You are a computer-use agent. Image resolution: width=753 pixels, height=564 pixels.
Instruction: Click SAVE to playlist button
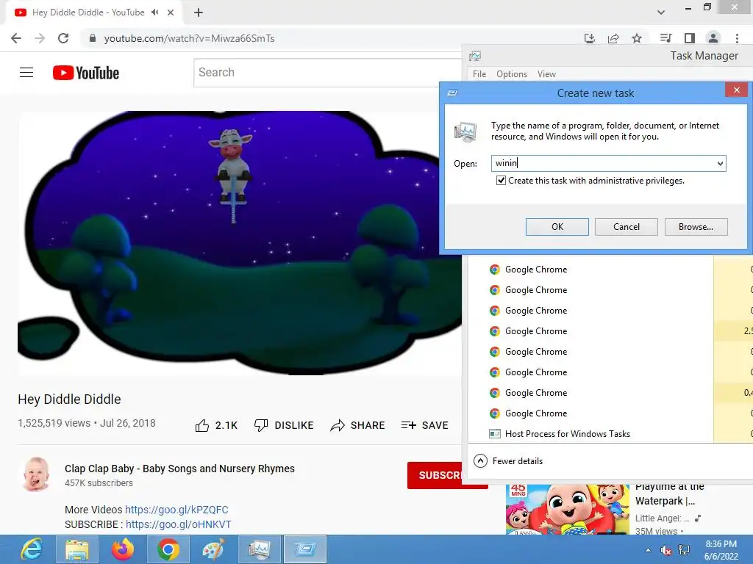[424, 425]
